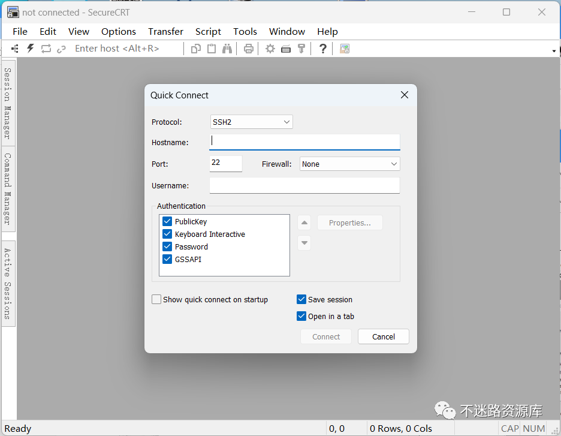The width and height of the screenshot is (561, 436).
Task: Uncheck the PublicKey authentication checkbox
Action: (x=167, y=221)
